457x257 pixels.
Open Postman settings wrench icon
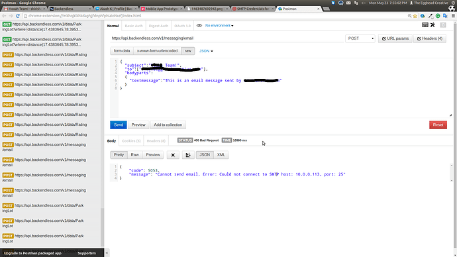(432, 25)
